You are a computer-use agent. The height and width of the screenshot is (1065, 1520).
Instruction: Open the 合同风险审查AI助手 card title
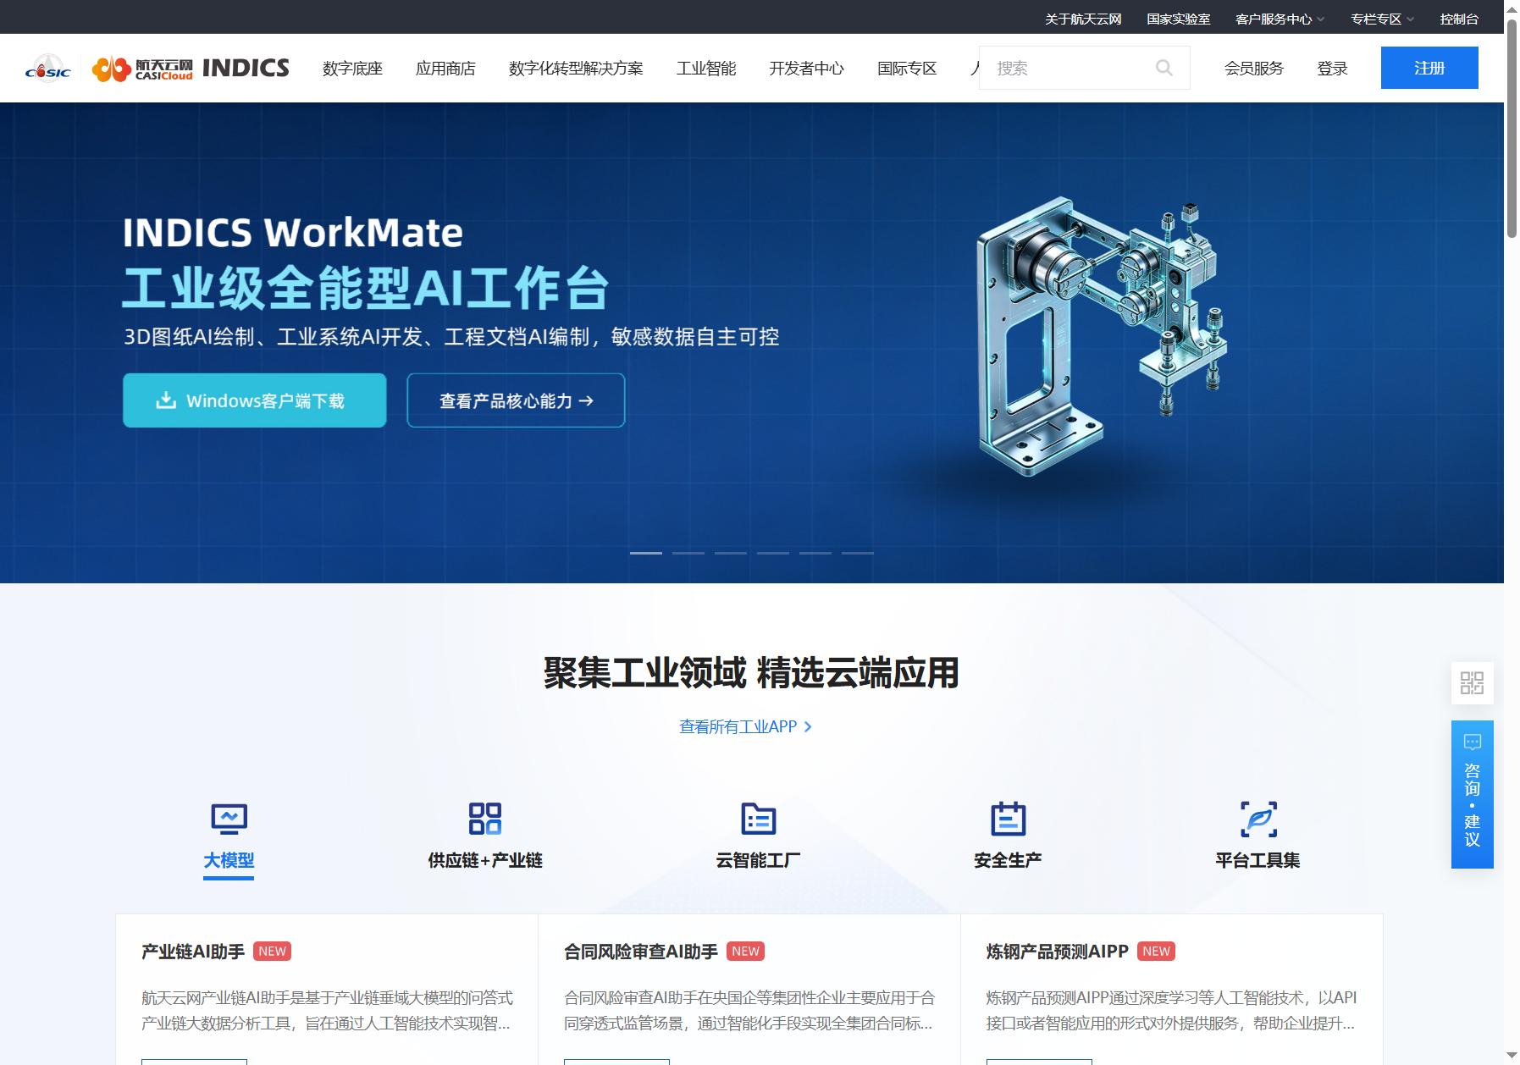[x=641, y=952]
